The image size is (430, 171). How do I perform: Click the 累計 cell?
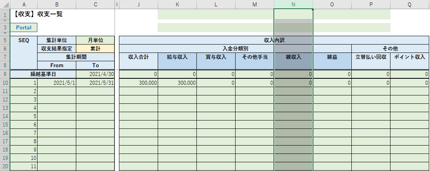coord(95,49)
